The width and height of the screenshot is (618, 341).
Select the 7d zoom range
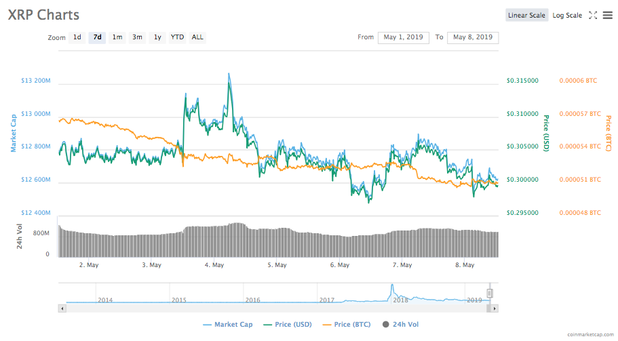pyautogui.click(x=97, y=37)
